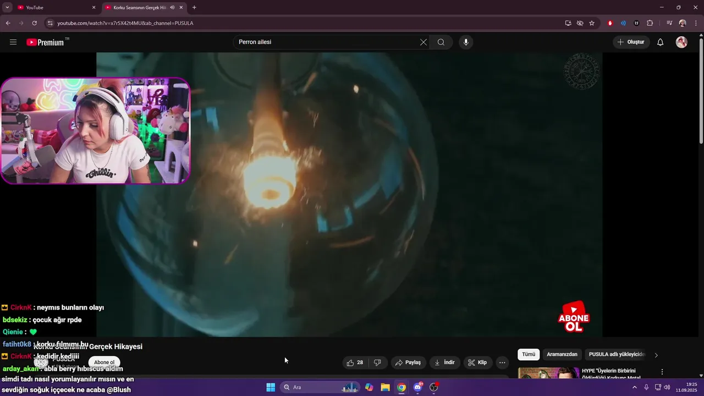Open OBS Studio from taskbar
The image size is (704, 396).
click(434, 387)
